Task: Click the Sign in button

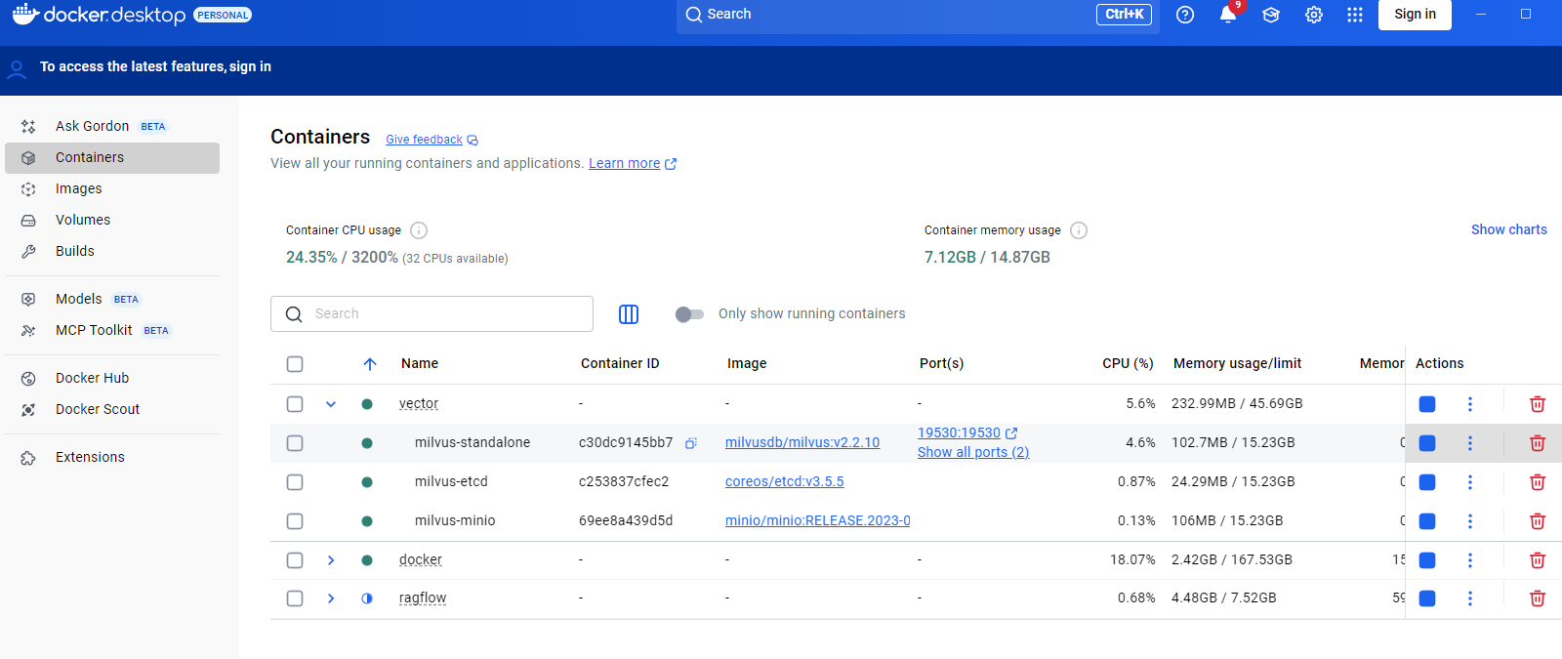Action: tap(1415, 15)
